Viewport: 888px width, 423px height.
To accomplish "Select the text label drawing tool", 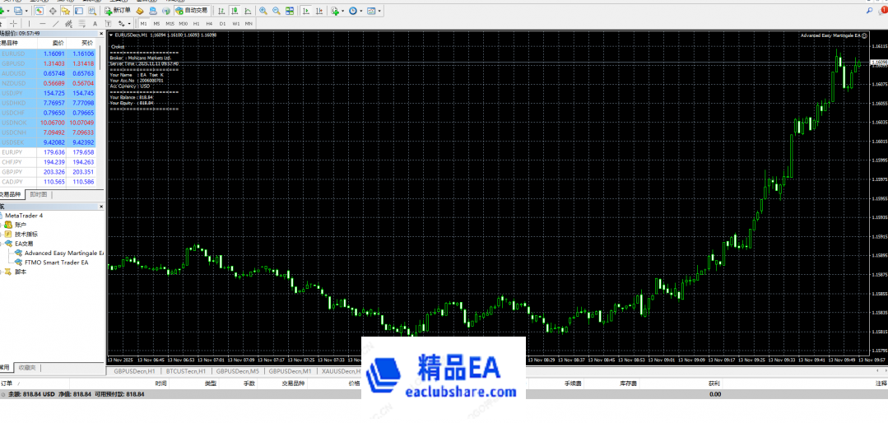I will click(x=107, y=24).
